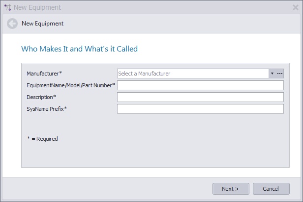Focus the Description text field
Viewport: 303px width, 202px height.
point(200,97)
